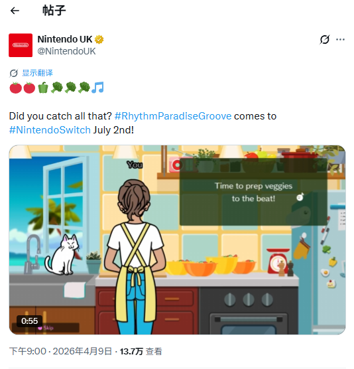Click the Grok icon next to 显示翻译
Screen dimensions: 354x369
pyautogui.click(x=14, y=73)
